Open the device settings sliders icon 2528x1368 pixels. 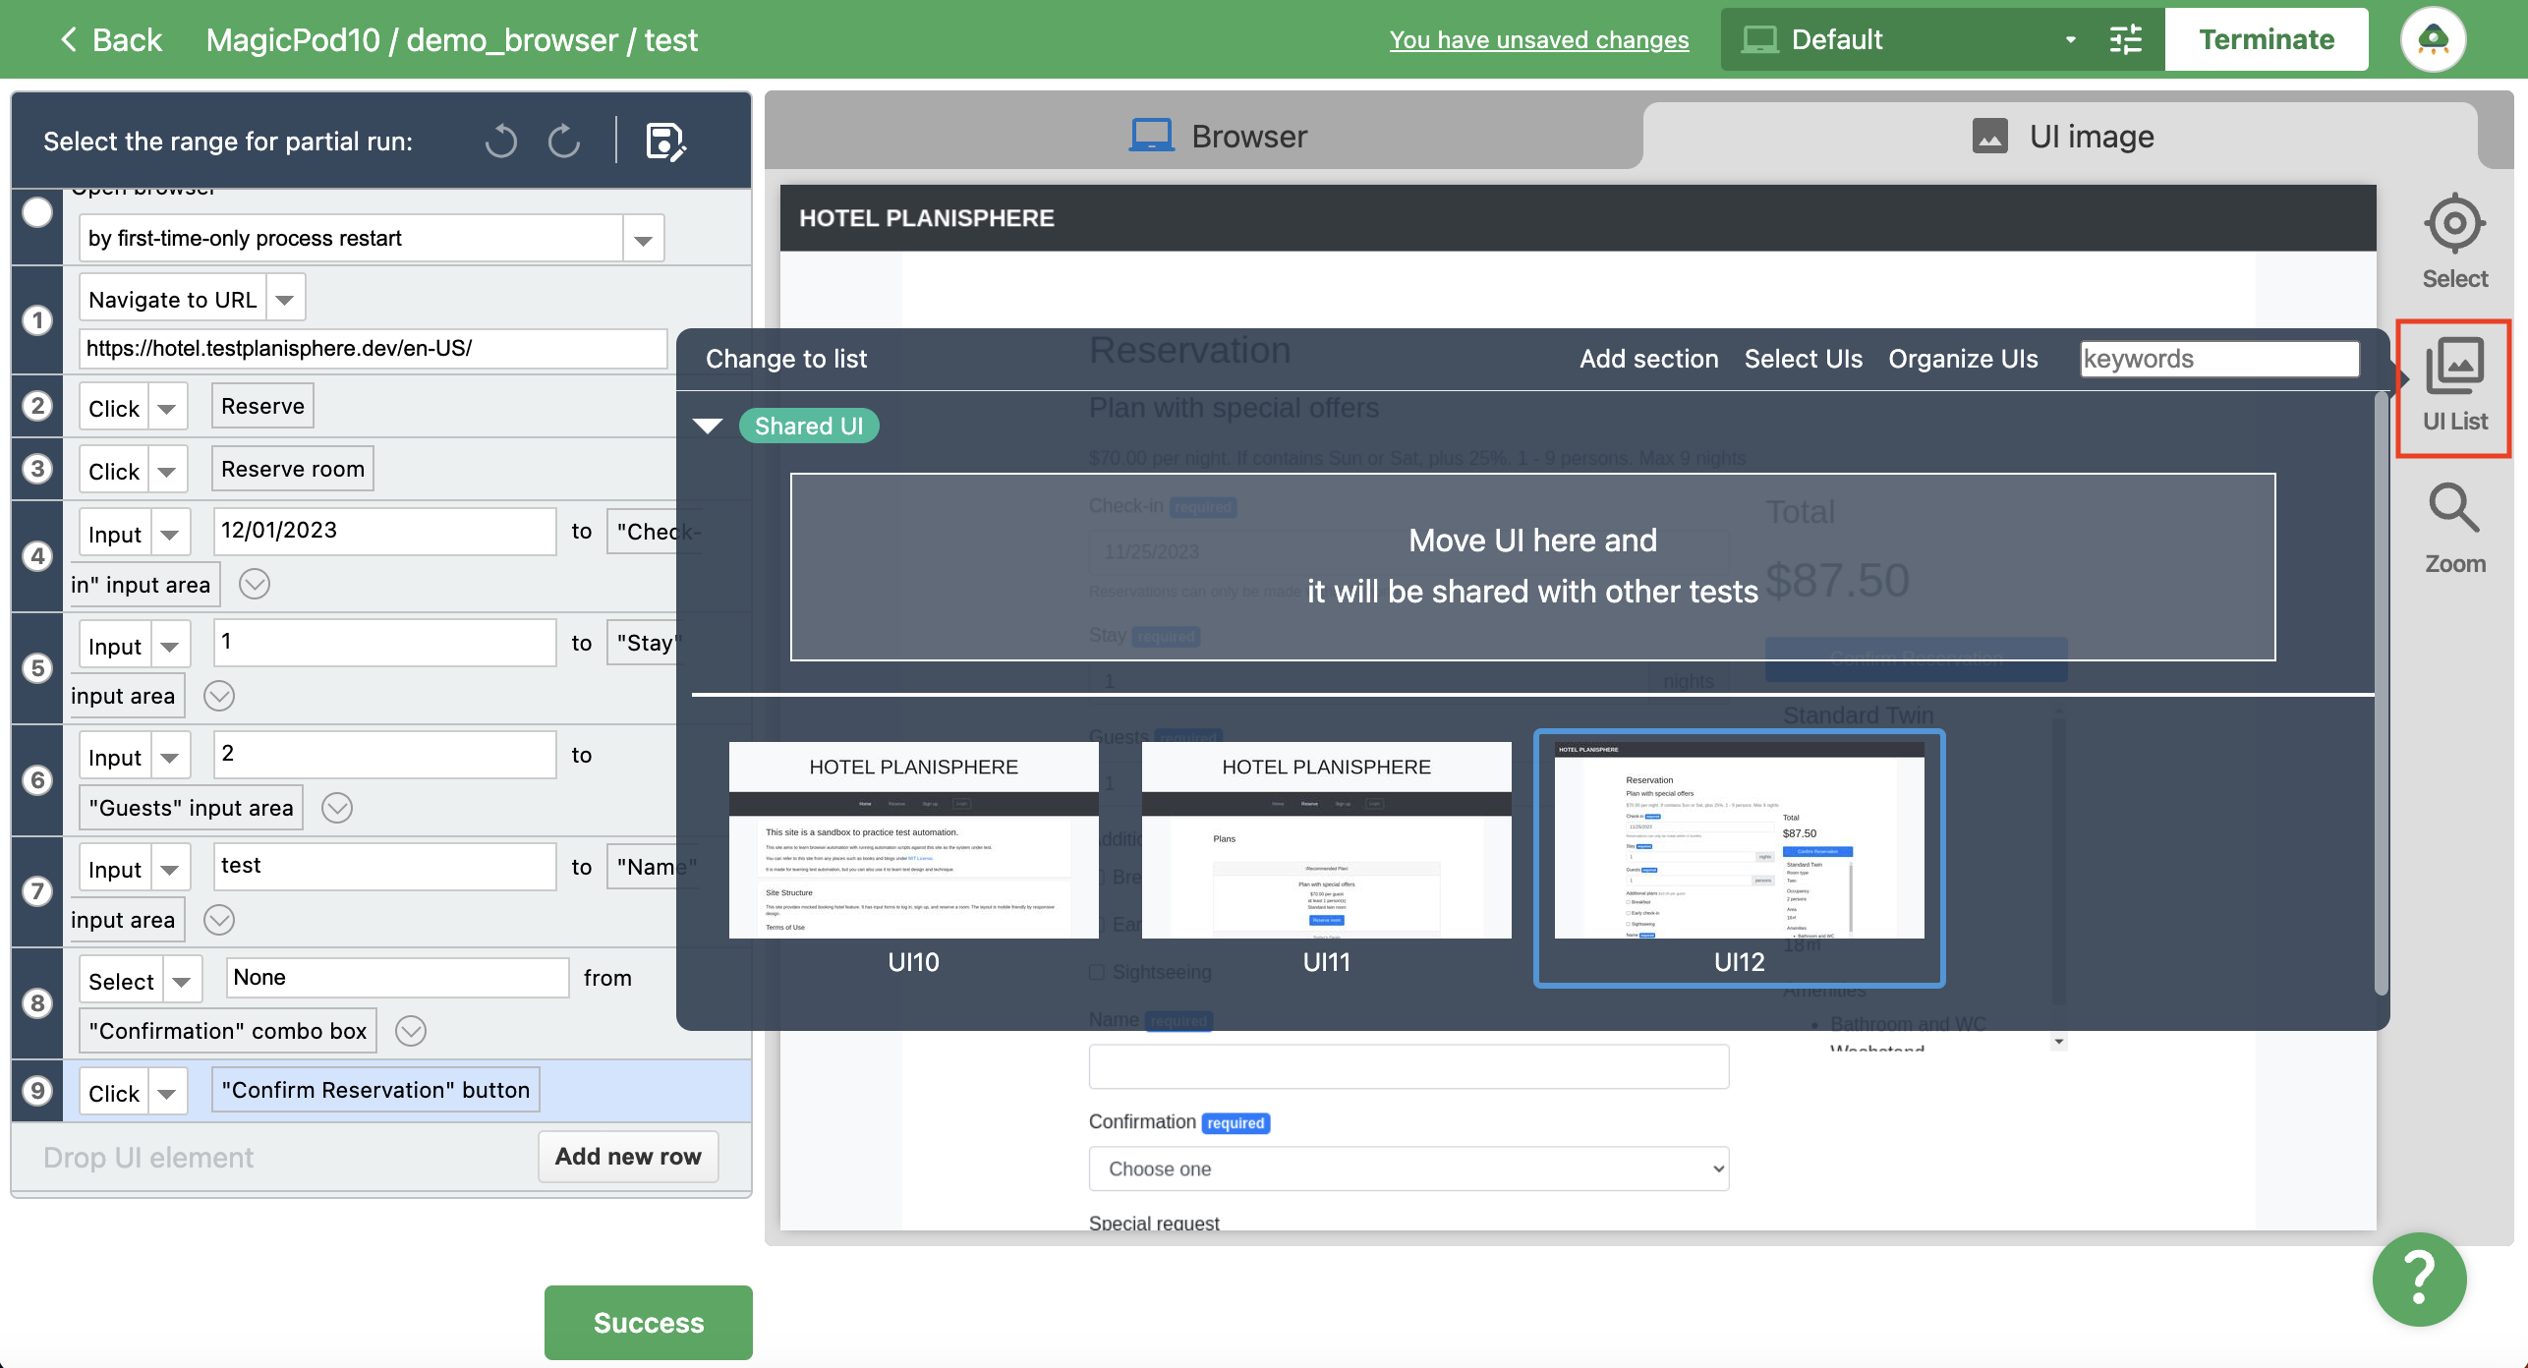tap(2125, 39)
